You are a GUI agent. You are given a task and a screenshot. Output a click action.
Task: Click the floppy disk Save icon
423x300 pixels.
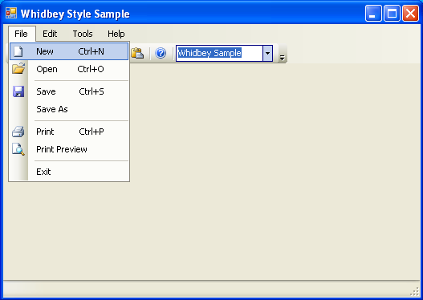[x=18, y=91]
